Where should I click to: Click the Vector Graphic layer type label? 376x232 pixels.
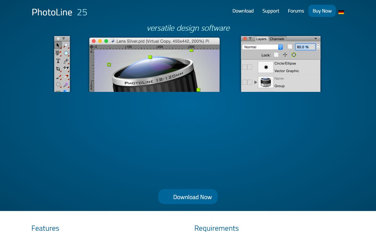(x=287, y=71)
